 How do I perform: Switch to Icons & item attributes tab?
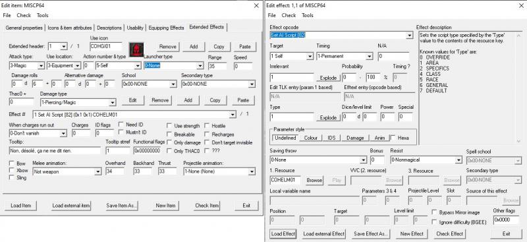pos(70,28)
